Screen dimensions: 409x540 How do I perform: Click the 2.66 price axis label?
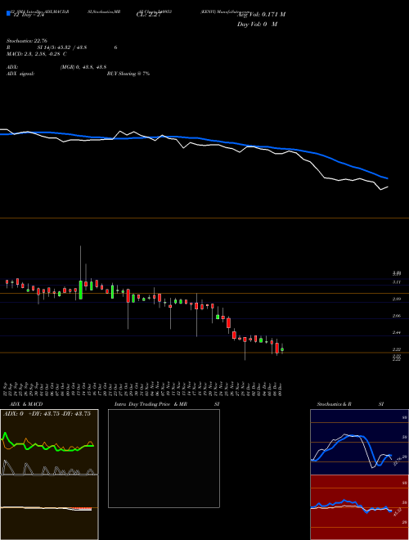point(396,316)
